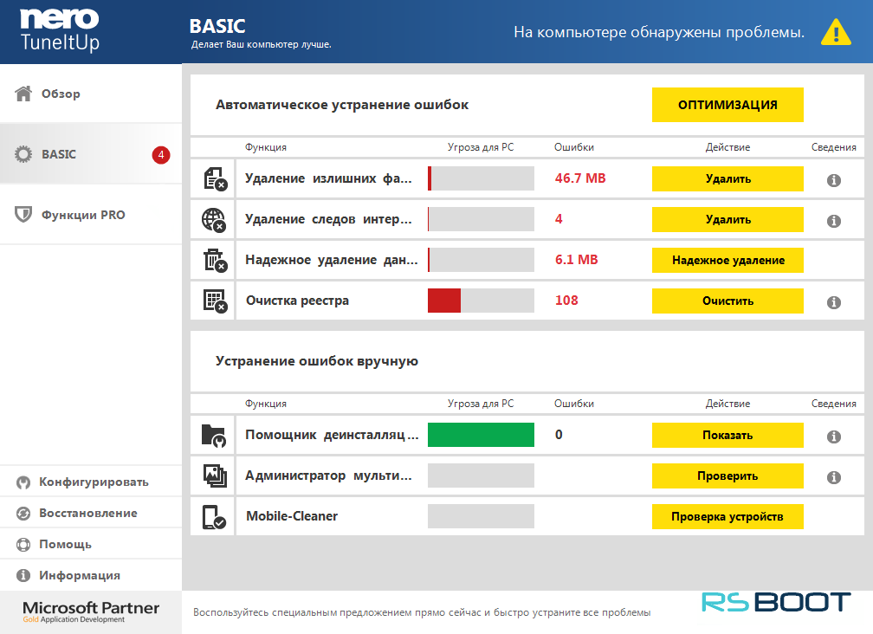Viewport: 873px width, 634px height.
Task: Click the threat bar for junk files
Action: click(481, 178)
